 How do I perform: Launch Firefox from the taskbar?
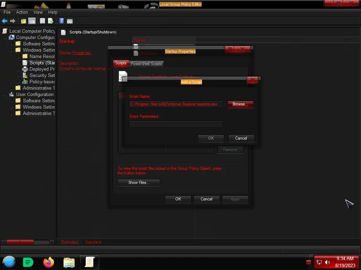(x=49, y=262)
